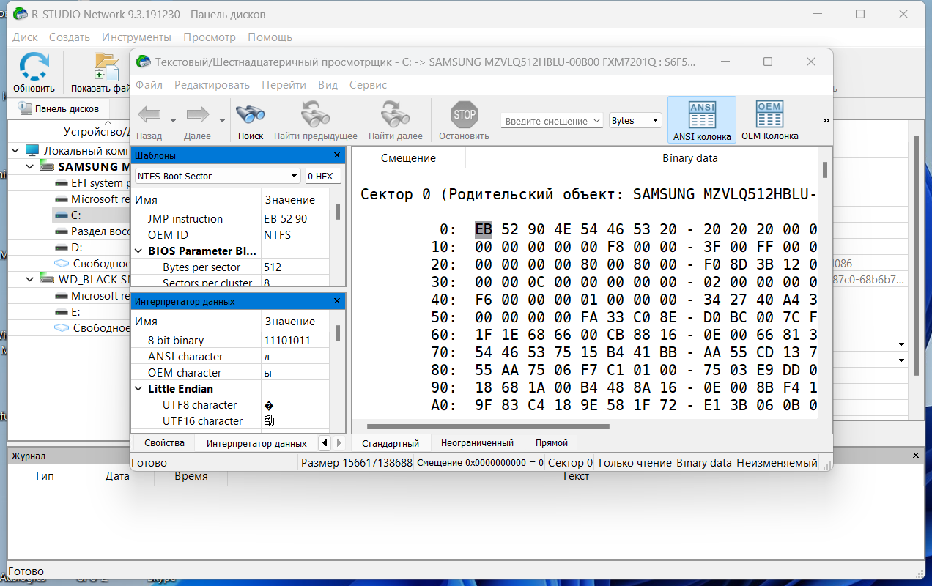Click the Далее forward arrow
932x586 pixels.
[198, 114]
